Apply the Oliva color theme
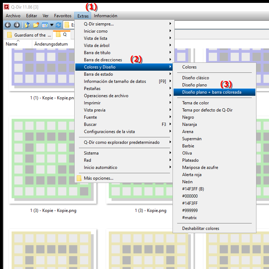 (x=214, y=153)
